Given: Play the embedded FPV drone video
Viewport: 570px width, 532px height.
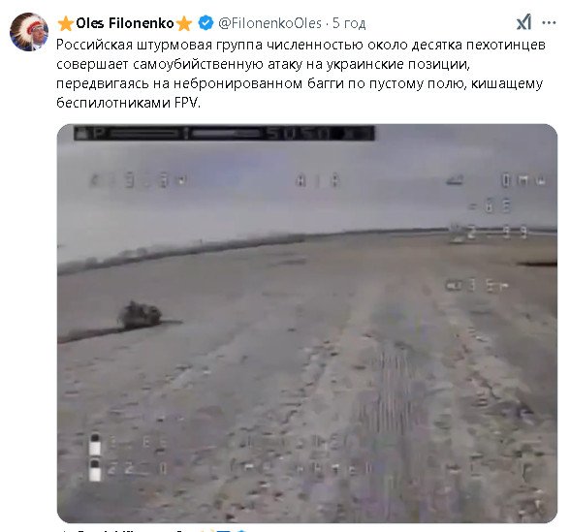Looking at the screenshot, I should coord(307,324).
